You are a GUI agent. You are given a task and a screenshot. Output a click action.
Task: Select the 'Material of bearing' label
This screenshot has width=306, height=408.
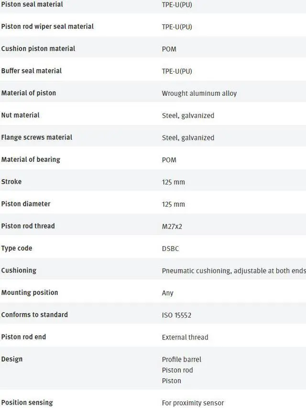pyautogui.click(x=31, y=159)
